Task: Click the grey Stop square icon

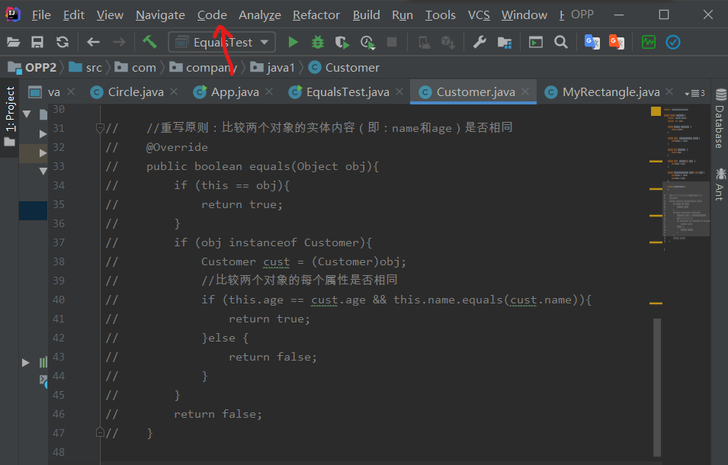Action: (392, 42)
